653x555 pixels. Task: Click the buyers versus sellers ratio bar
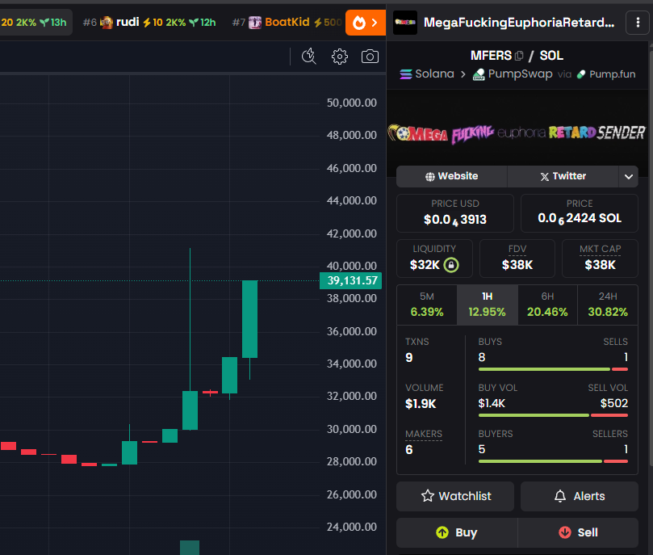553,461
